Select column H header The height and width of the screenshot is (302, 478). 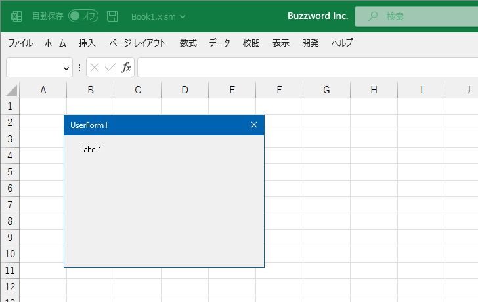374,90
